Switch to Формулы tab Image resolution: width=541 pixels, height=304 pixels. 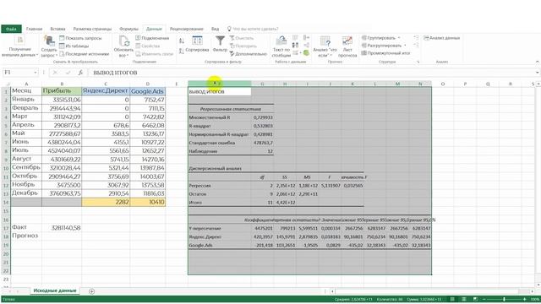tap(128, 29)
